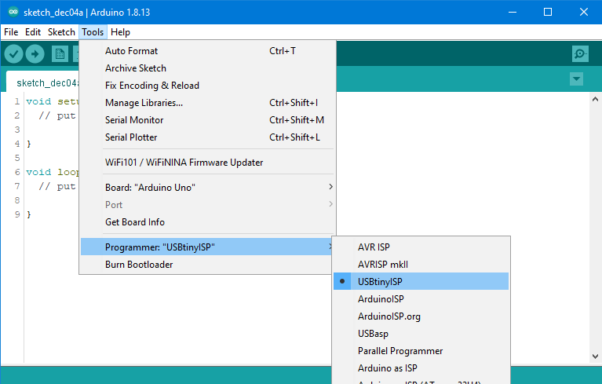Open the Edit menu
This screenshot has height=384, width=602.
(x=33, y=32)
